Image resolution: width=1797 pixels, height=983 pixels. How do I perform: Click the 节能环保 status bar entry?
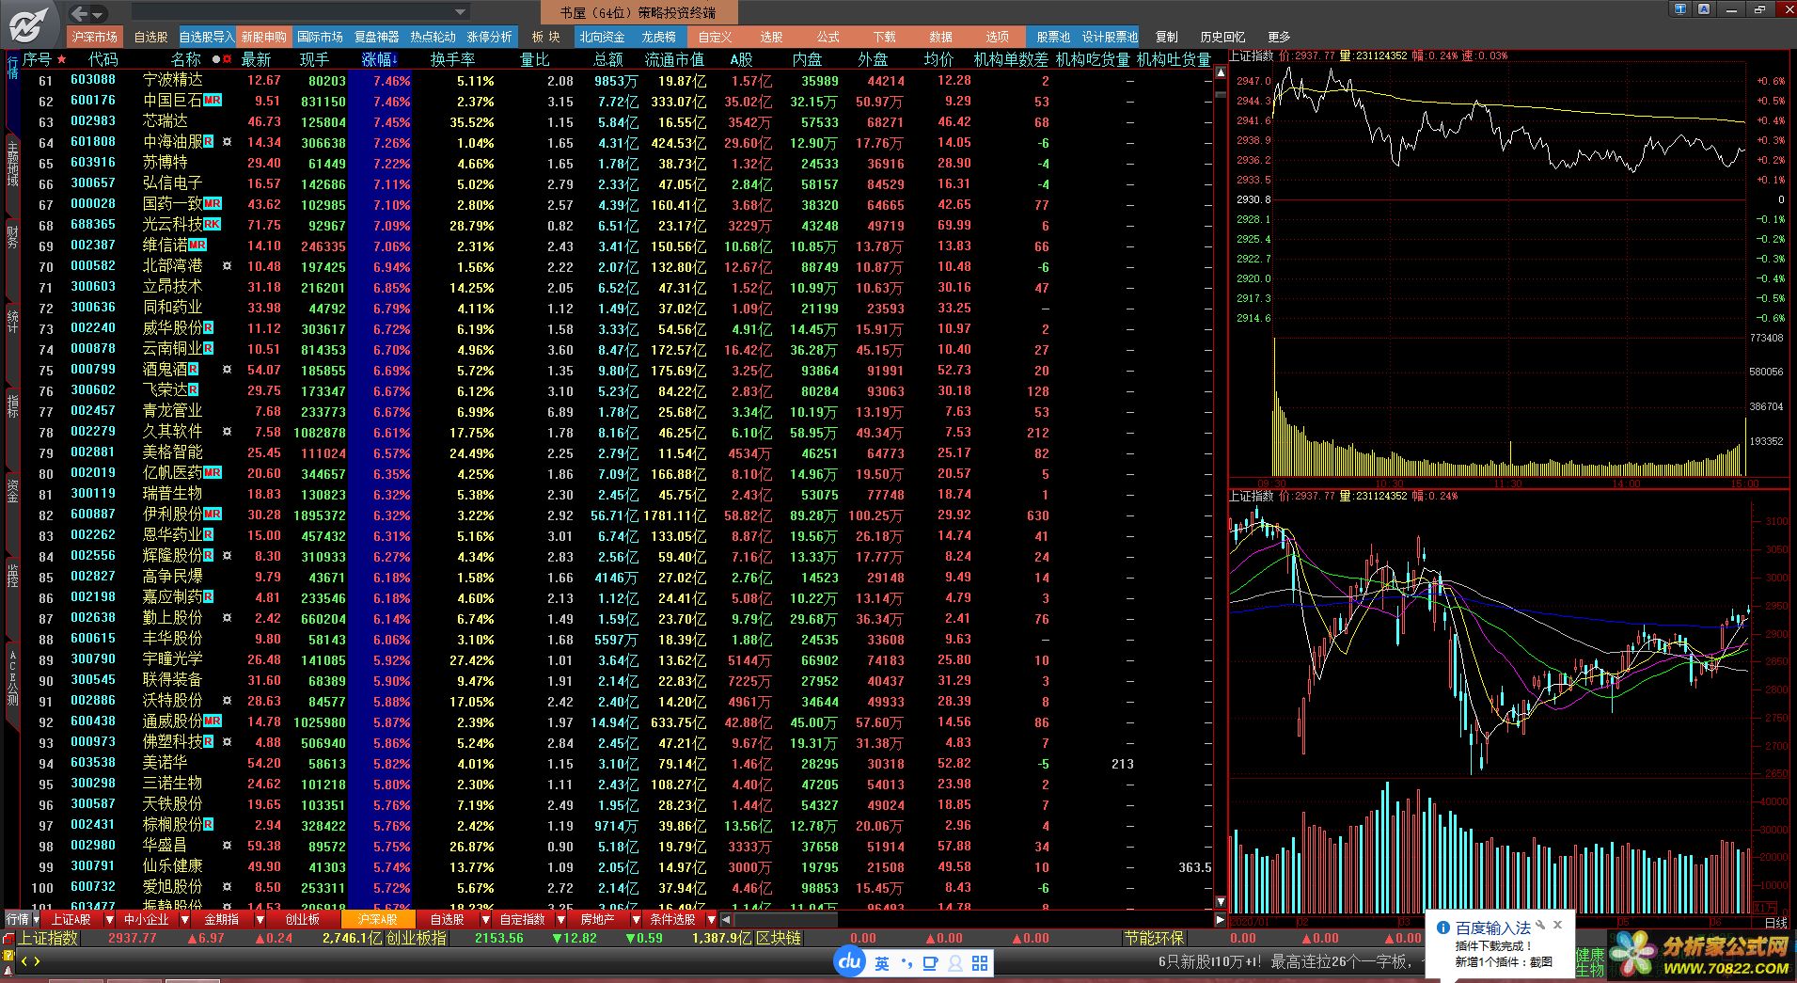[1155, 938]
